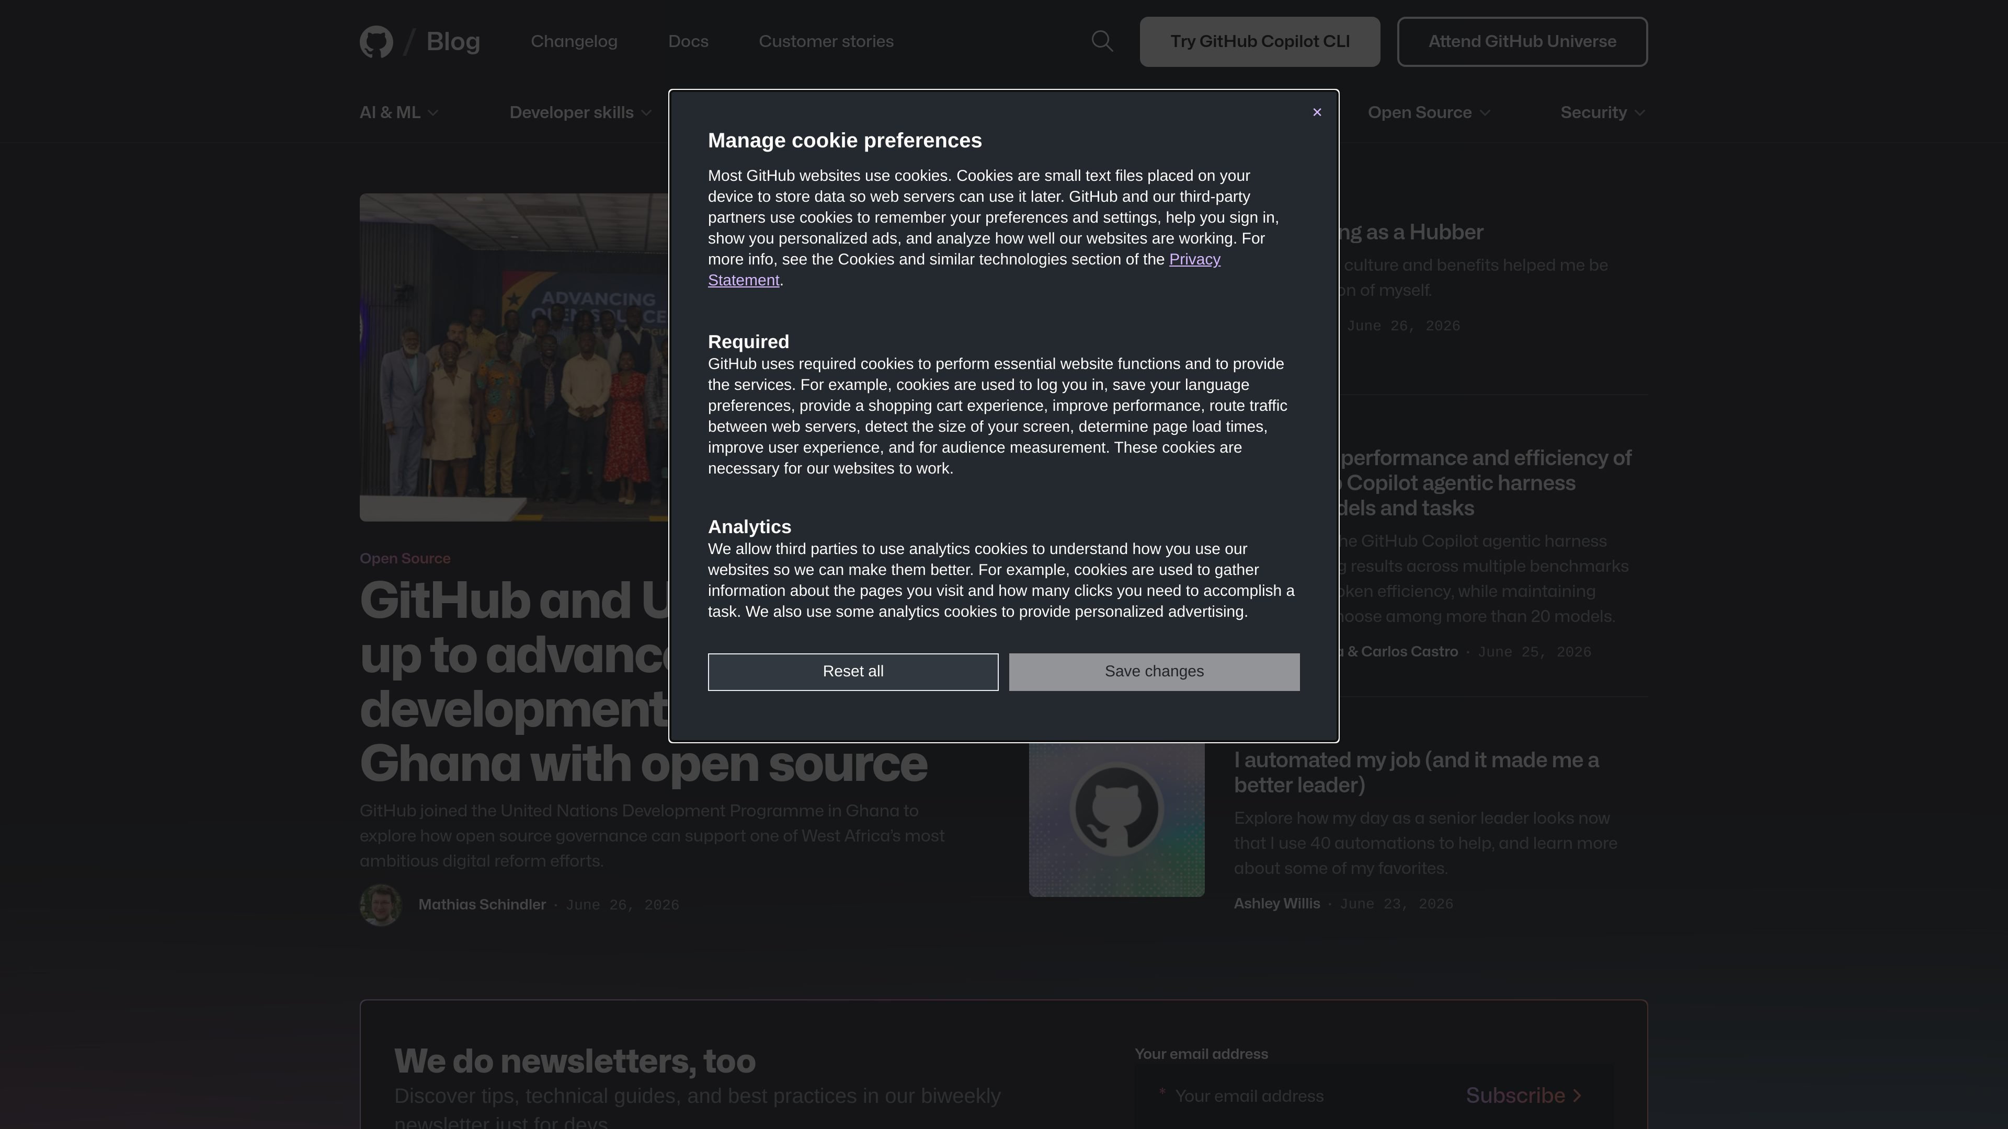
Task: Click the date beside Mathias Schindler
Action: tap(622, 905)
